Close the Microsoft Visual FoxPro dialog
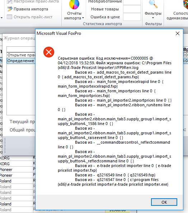188x213 pixels. click(178, 33)
